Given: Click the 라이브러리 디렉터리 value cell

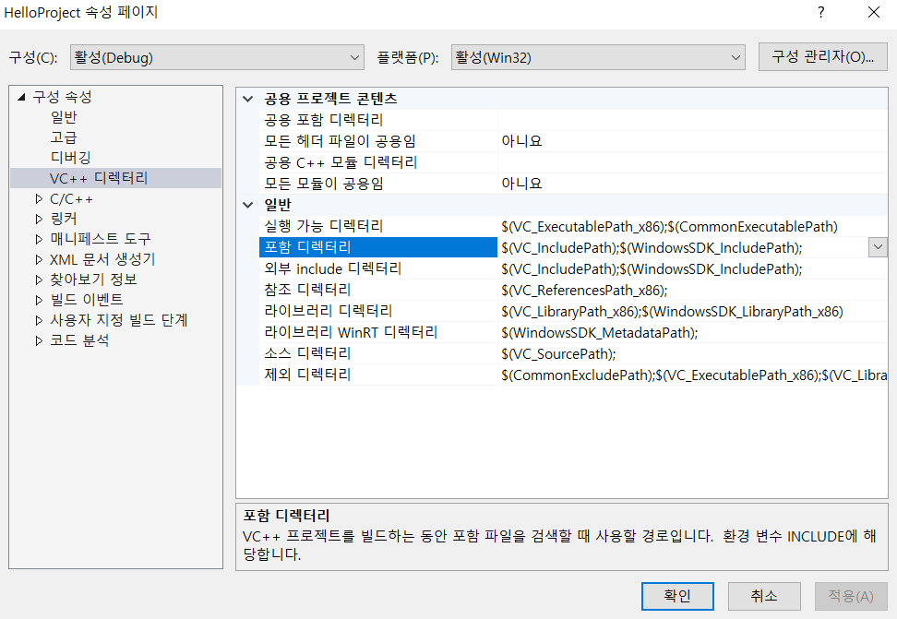Looking at the screenshot, I should pos(693,311).
